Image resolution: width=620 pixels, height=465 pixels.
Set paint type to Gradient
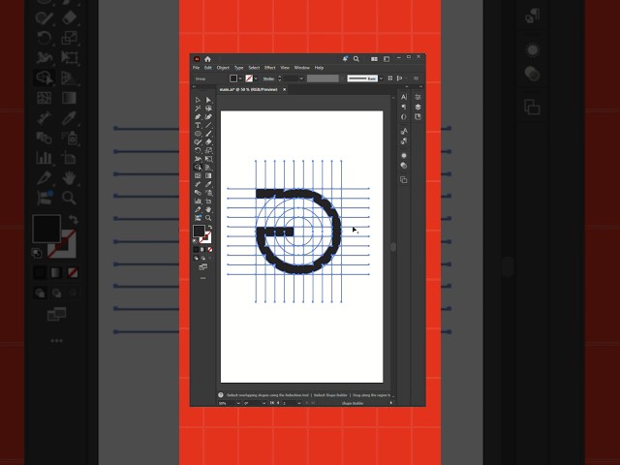[x=202, y=250]
